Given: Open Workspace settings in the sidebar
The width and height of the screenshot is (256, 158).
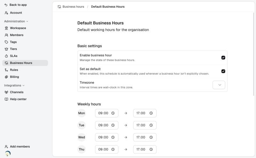Looking at the screenshot, I should [x=25, y=28].
